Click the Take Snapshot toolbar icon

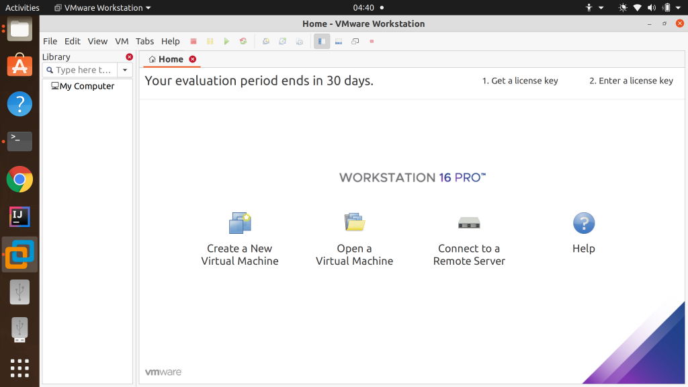266,42
